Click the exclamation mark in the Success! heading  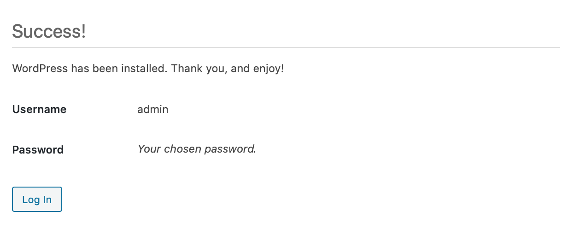83,32
